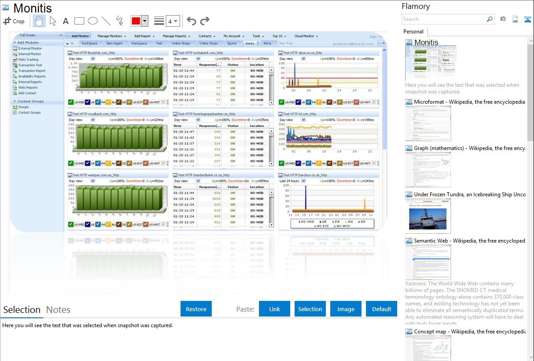
Task: Click the blue collapse panel icon
Action: click(x=527, y=19)
